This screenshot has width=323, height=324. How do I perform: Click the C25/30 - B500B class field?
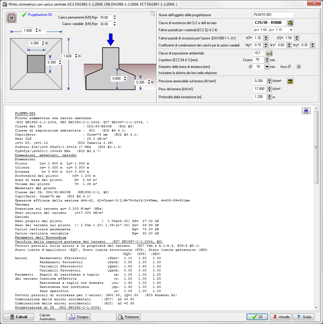point(269,23)
